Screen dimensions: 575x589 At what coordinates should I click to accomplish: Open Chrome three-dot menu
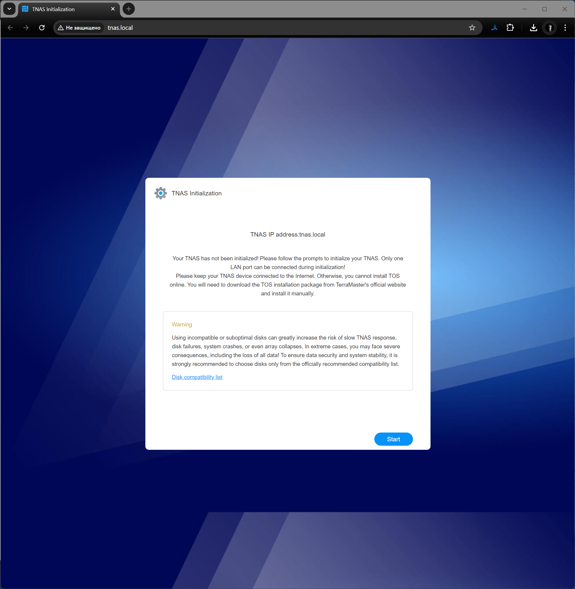point(565,28)
